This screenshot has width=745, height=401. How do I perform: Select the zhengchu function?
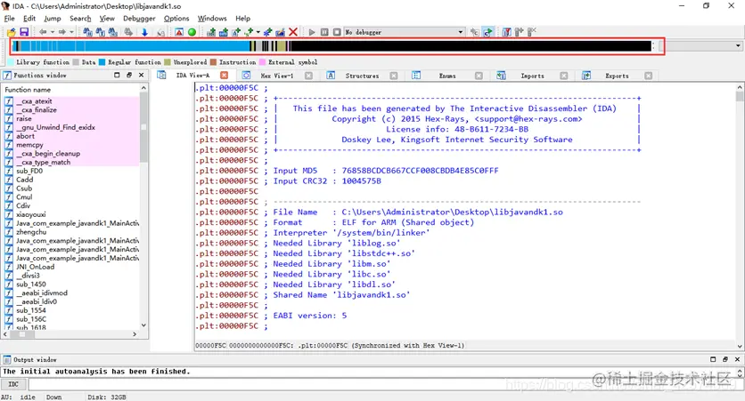coord(31,232)
